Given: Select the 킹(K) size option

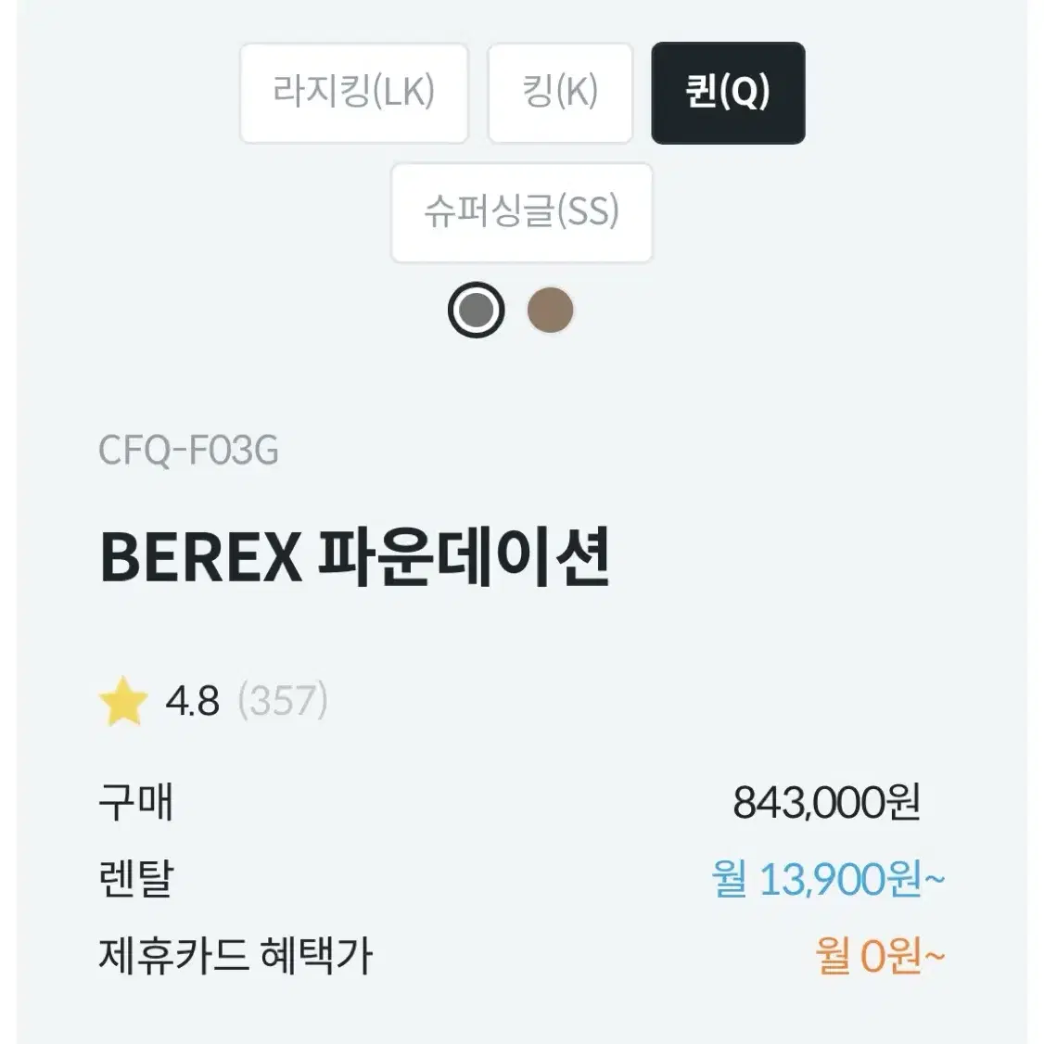Looking at the screenshot, I should 560,94.
